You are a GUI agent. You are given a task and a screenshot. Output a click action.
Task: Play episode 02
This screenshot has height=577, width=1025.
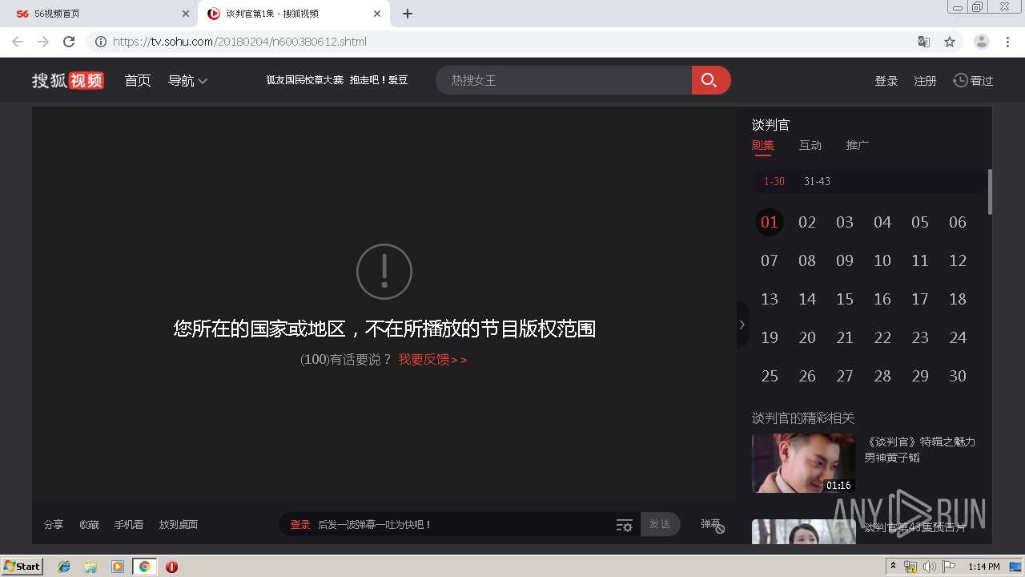point(807,222)
